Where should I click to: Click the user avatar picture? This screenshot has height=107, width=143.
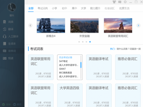pos(12,7)
